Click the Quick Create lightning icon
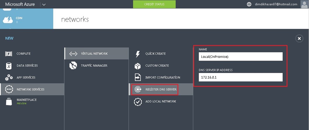This screenshot has width=309, height=130. coord(138,54)
